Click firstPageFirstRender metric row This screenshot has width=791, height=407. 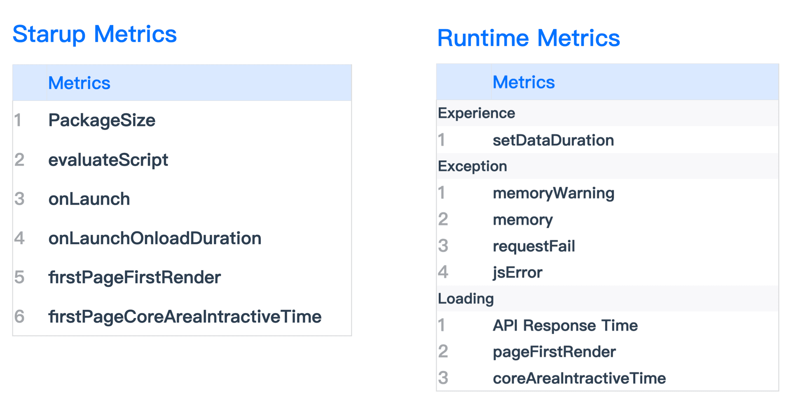(x=134, y=277)
